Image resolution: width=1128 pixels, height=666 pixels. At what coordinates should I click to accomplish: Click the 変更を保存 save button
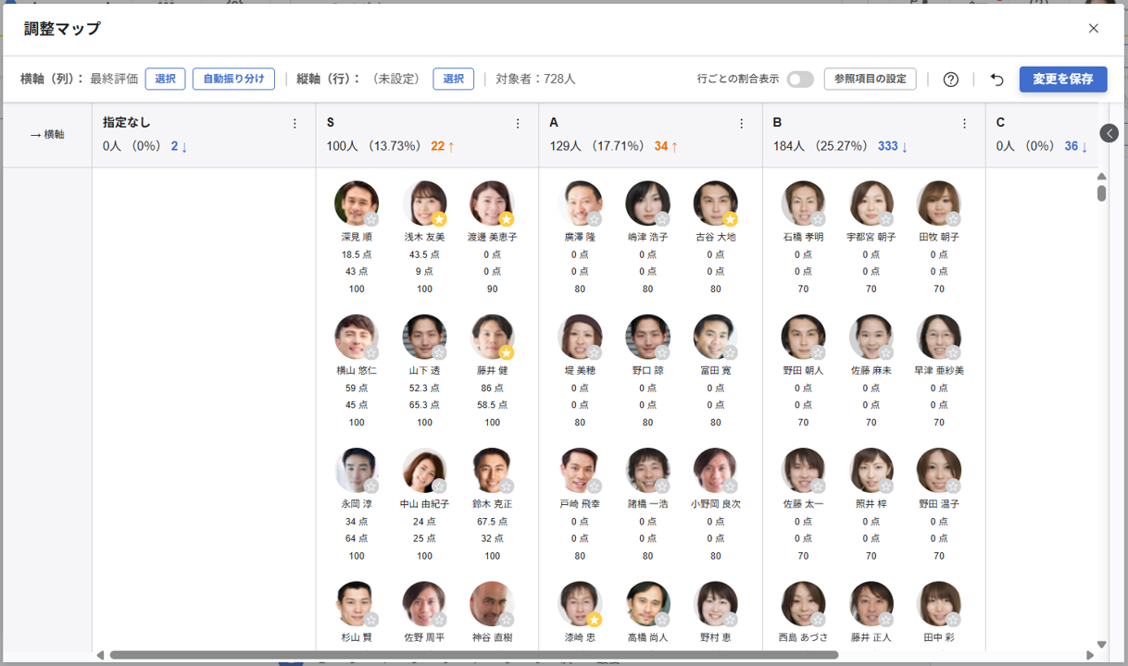coord(1063,79)
